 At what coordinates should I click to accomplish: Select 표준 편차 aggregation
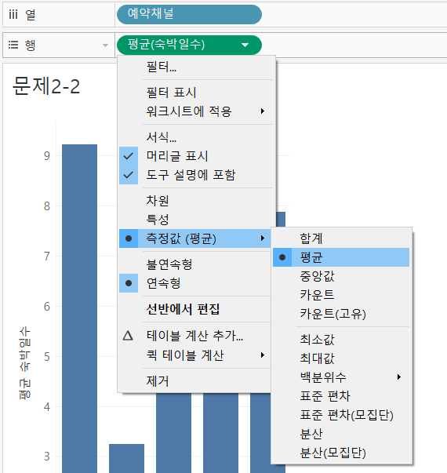(341, 396)
